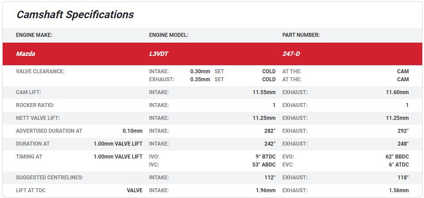Select the 282° intake advertised duration

point(270,131)
